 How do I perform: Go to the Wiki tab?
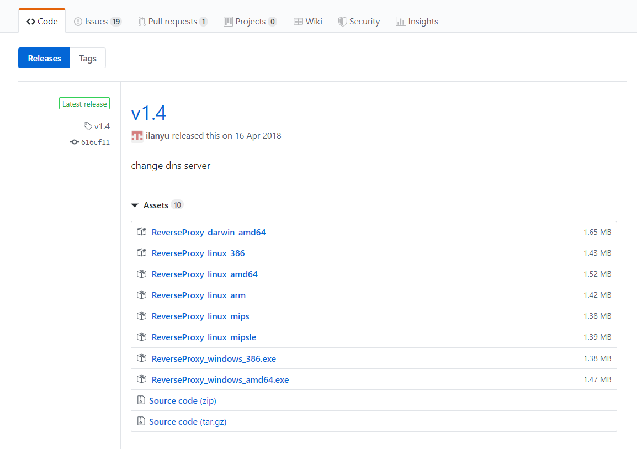coord(307,22)
